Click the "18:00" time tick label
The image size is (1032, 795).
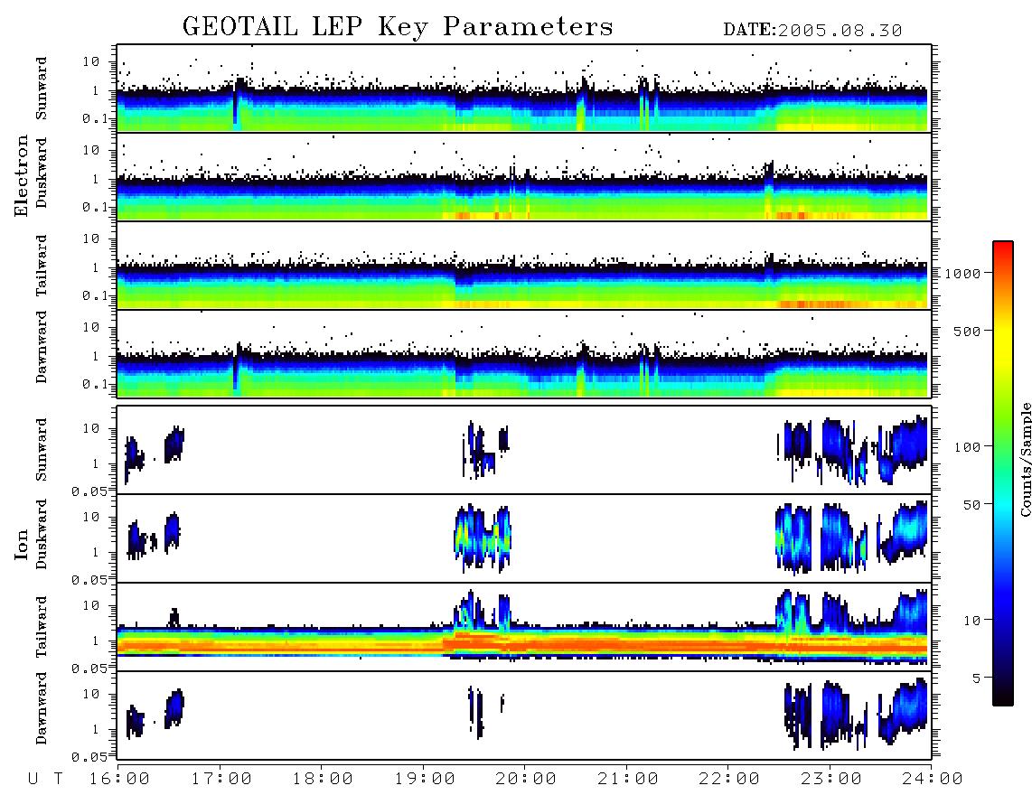coord(323,780)
